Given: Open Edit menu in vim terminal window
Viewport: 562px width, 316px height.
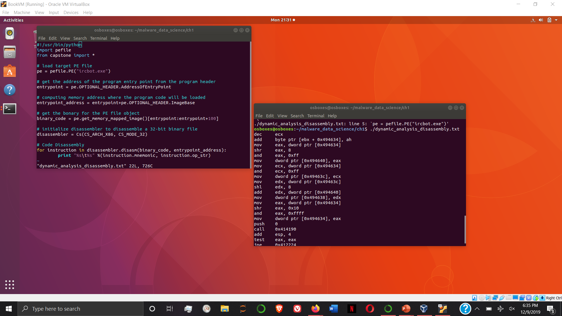Looking at the screenshot, I should point(53,38).
